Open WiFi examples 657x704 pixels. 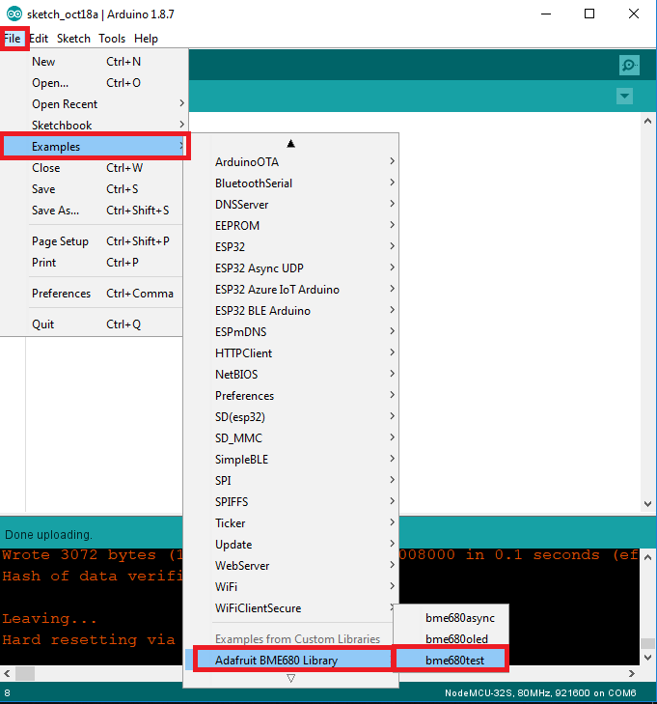pyautogui.click(x=291, y=587)
